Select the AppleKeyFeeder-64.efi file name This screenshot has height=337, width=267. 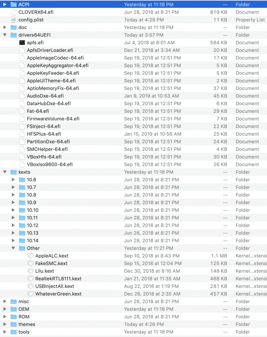53,73
